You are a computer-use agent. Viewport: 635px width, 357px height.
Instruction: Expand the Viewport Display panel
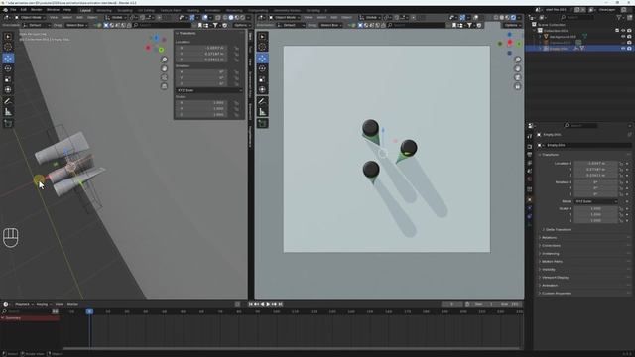click(583, 278)
